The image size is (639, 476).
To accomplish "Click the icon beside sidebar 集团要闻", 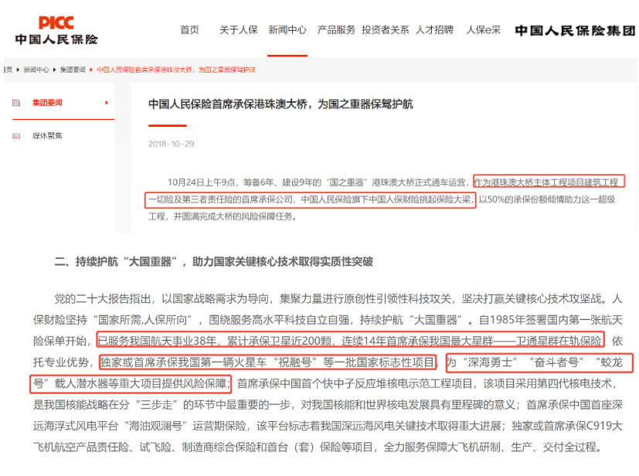I will click(16, 103).
